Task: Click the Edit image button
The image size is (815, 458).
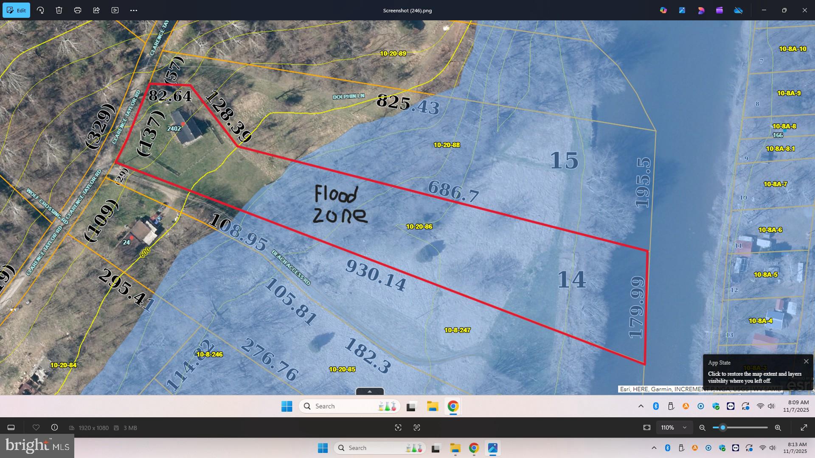Action: (x=16, y=10)
